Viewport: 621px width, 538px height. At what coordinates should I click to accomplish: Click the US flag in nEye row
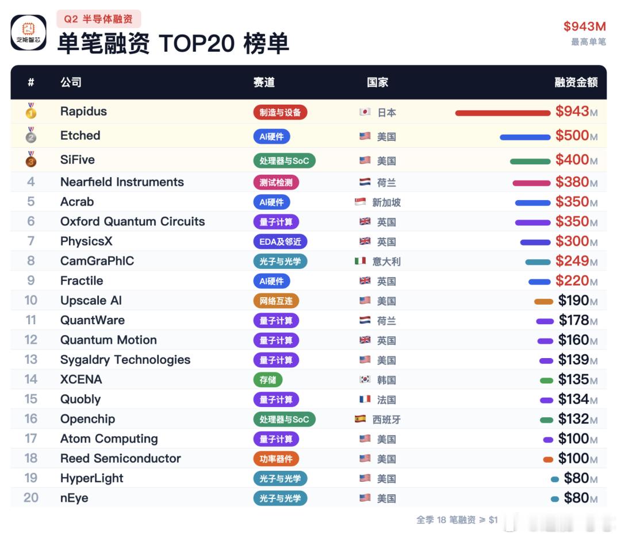pyautogui.click(x=365, y=498)
